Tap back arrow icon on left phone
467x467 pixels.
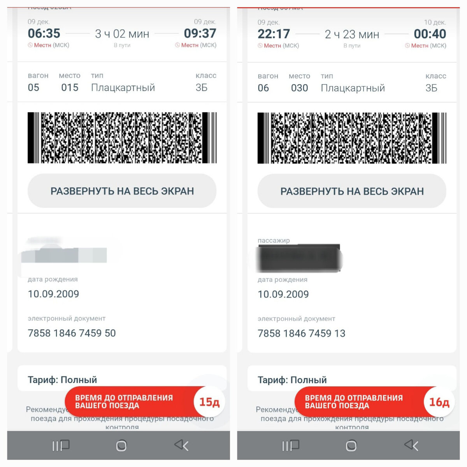pos(181,445)
